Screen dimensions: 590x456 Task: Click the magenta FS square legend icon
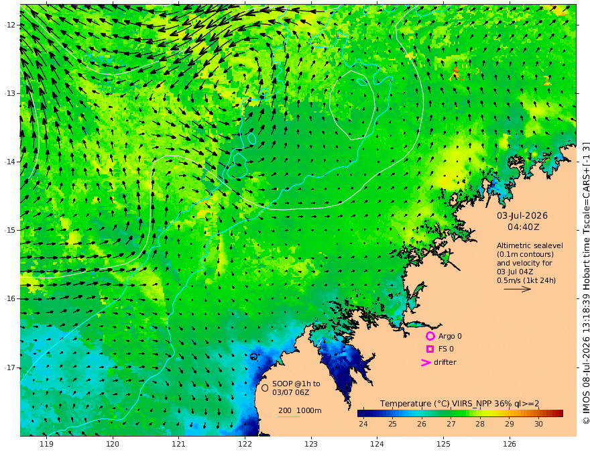430,349
